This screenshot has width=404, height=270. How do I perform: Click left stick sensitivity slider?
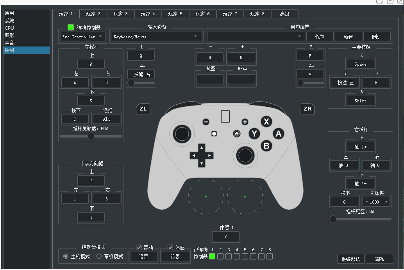91,136
